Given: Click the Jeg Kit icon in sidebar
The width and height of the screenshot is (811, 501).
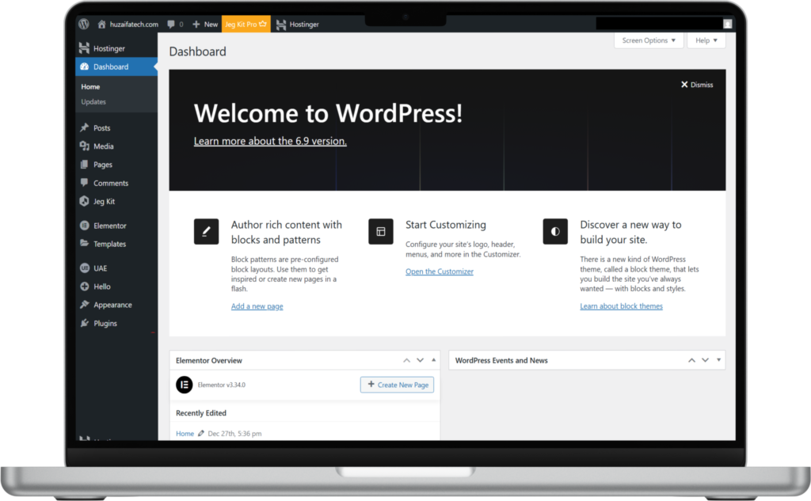Looking at the screenshot, I should 84,201.
